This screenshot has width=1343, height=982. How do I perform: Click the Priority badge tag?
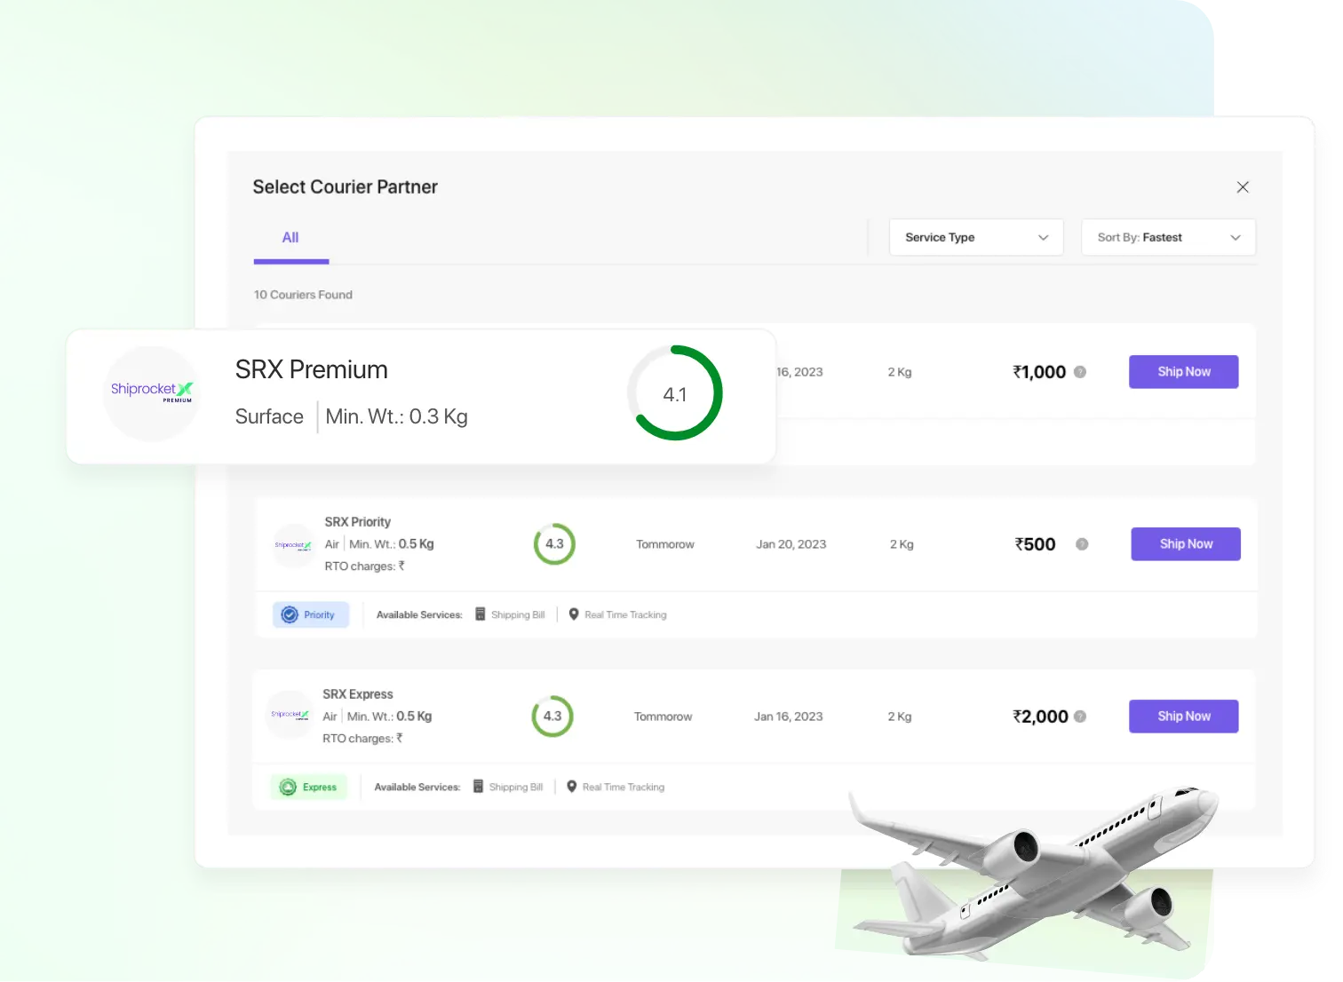(310, 614)
